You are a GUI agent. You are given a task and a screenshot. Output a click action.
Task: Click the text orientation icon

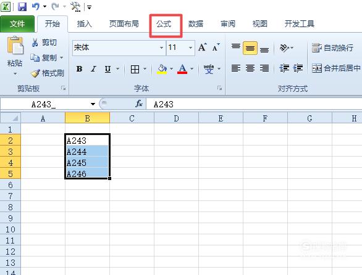pyautogui.click(x=284, y=47)
